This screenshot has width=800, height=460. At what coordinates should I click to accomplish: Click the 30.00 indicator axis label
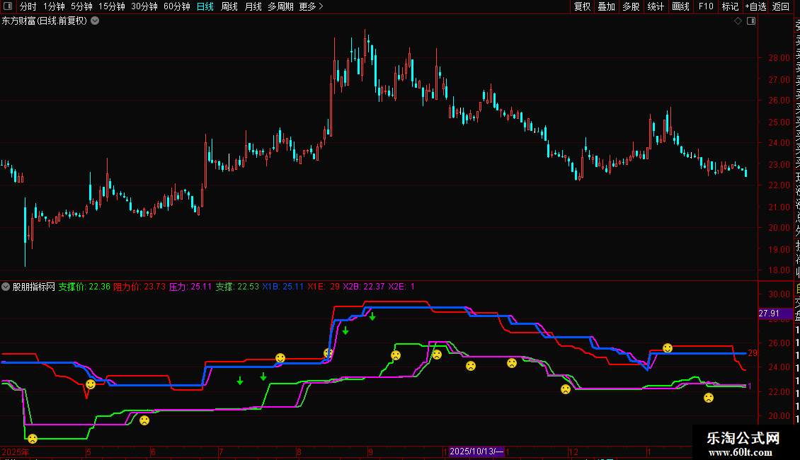pyautogui.click(x=779, y=294)
